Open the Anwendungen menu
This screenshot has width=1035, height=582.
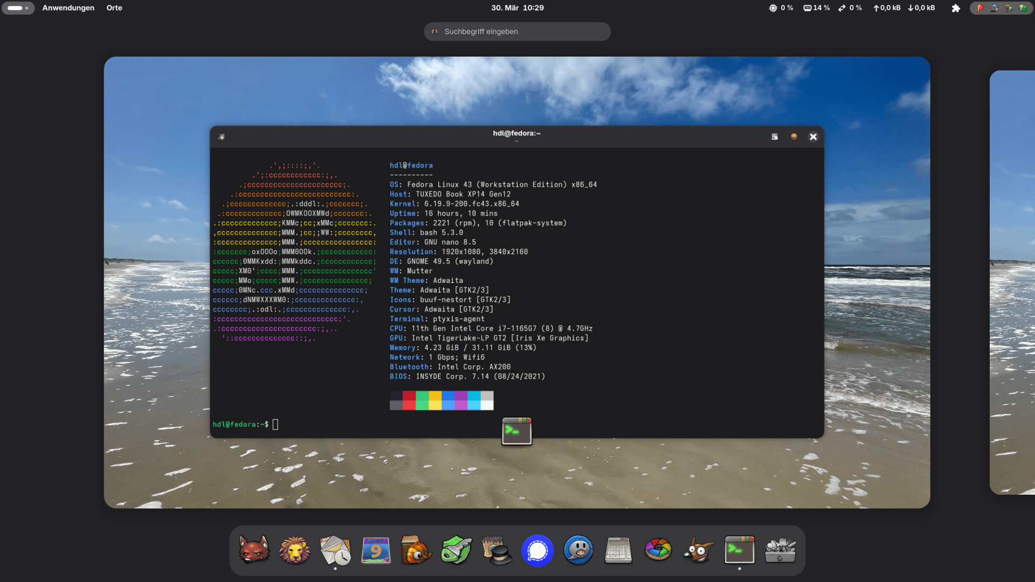point(68,8)
